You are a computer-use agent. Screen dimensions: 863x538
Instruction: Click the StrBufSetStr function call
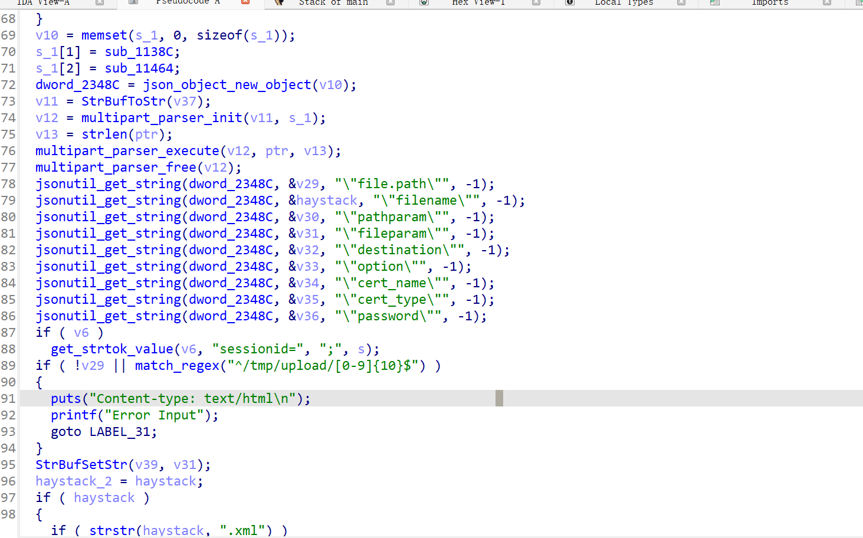coord(81,465)
